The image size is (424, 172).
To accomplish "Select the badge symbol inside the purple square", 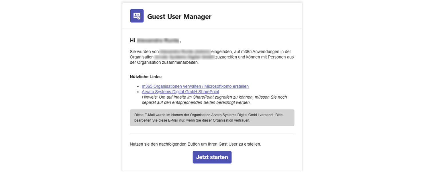I will point(137,16).
